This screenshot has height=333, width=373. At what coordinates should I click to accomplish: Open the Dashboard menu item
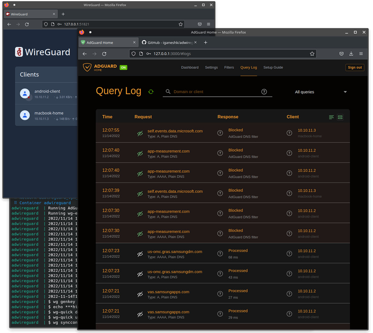pos(190,68)
